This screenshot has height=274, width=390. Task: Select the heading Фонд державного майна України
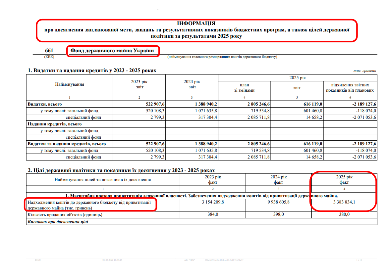coord(112,51)
